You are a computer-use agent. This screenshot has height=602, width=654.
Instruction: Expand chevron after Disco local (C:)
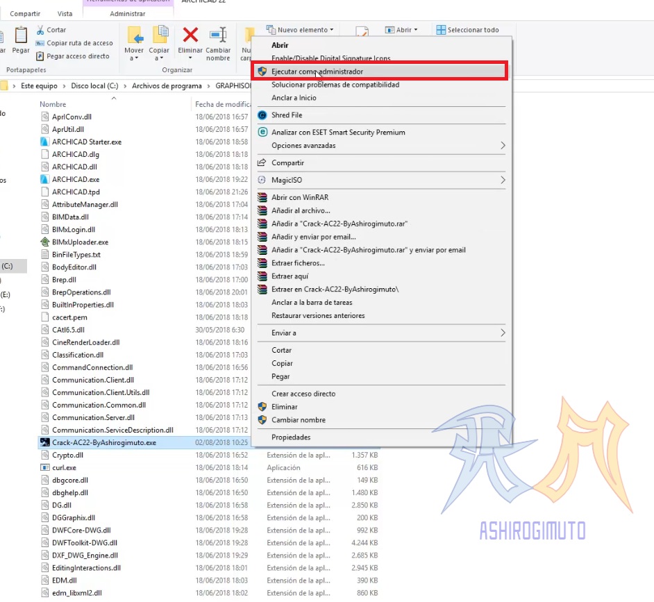coord(125,86)
